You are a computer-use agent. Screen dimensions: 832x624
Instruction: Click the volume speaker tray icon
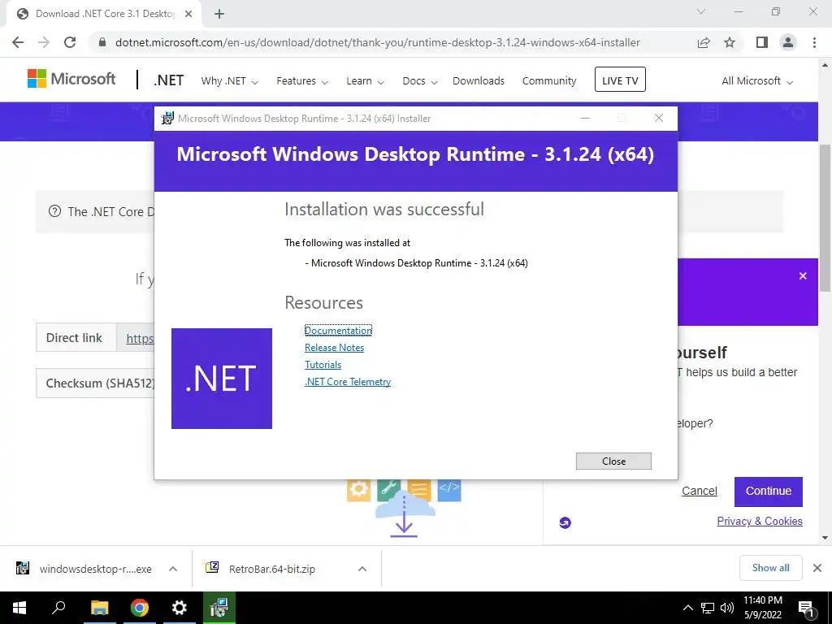[727, 608]
